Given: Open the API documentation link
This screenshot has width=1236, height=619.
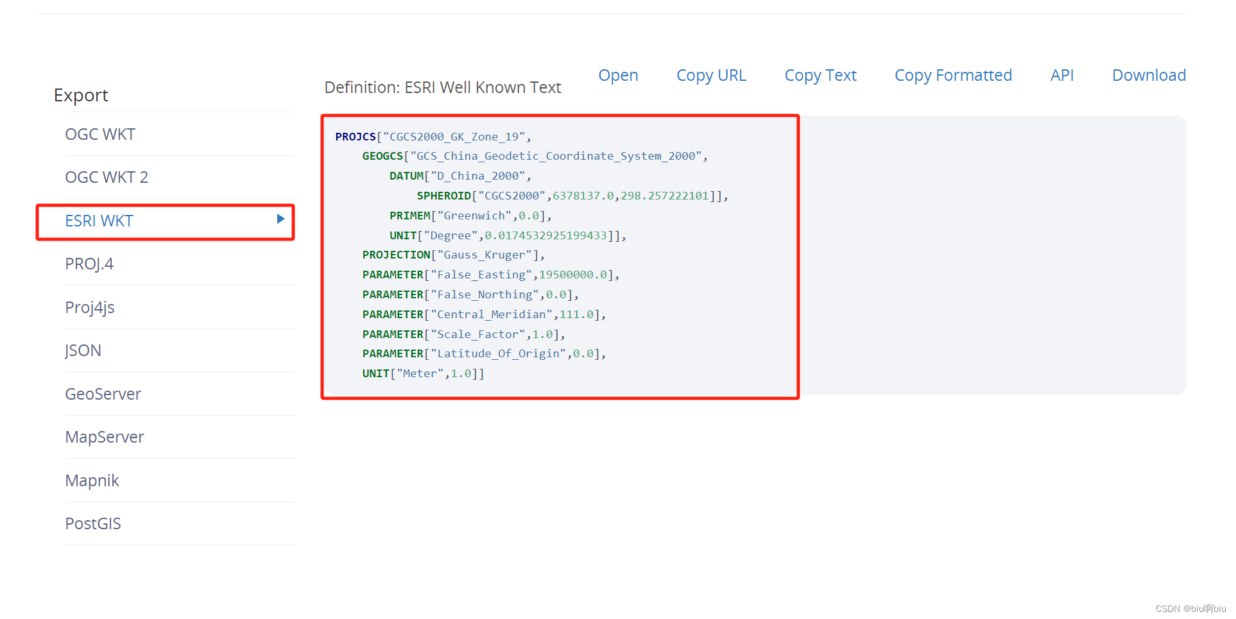Looking at the screenshot, I should [x=1061, y=75].
